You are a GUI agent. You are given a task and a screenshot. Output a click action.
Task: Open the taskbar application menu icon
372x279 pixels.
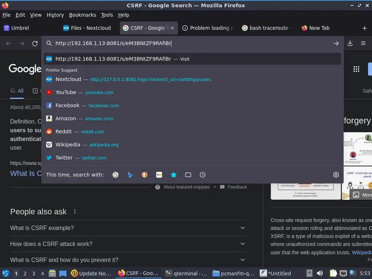[6, 273]
